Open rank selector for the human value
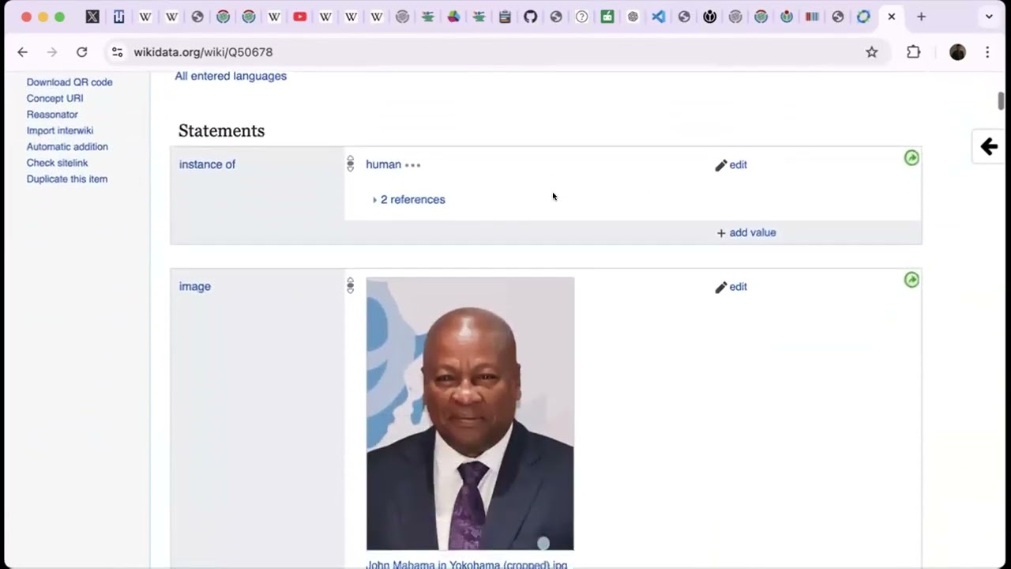This screenshot has width=1011, height=569. (x=351, y=164)
